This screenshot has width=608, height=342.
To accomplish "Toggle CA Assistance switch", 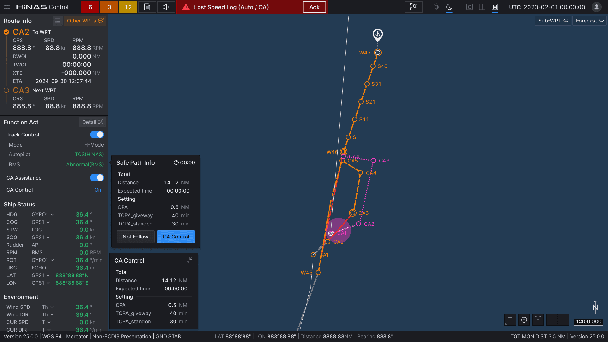I will (x=97, y=178).
